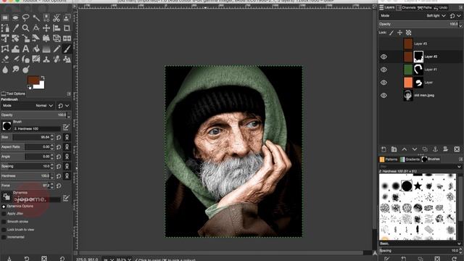Select the Color Picker eyedropper tool
The height and width of the screenshot is (261, 464).
point(15,28)
